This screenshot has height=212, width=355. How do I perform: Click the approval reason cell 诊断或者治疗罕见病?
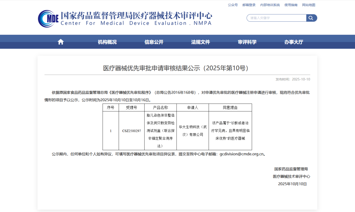(x=230, y=131)
